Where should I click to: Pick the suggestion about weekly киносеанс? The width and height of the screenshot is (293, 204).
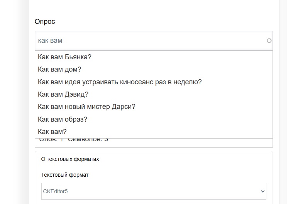coord(120,82)
